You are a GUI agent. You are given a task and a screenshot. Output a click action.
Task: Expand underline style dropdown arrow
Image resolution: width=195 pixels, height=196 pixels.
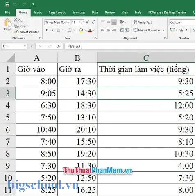click(x=63, y=30)
